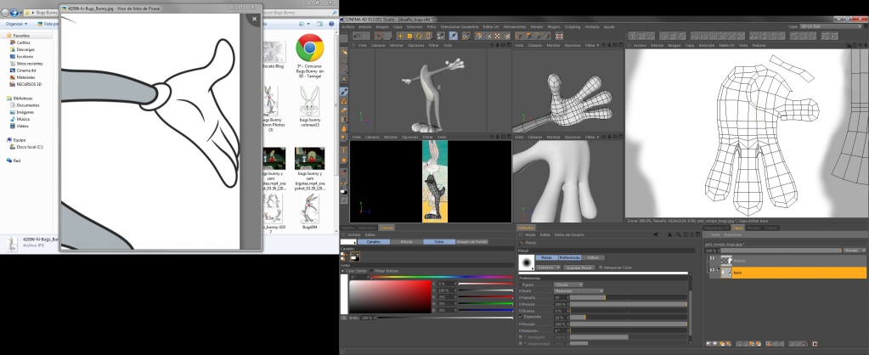Select the Brush tool in left palette
The image size is (869, 355).
coord(344,92)
